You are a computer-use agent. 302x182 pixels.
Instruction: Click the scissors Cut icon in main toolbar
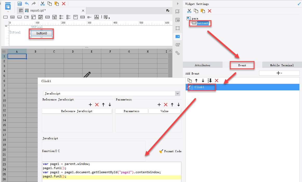[x=43, y=4]
